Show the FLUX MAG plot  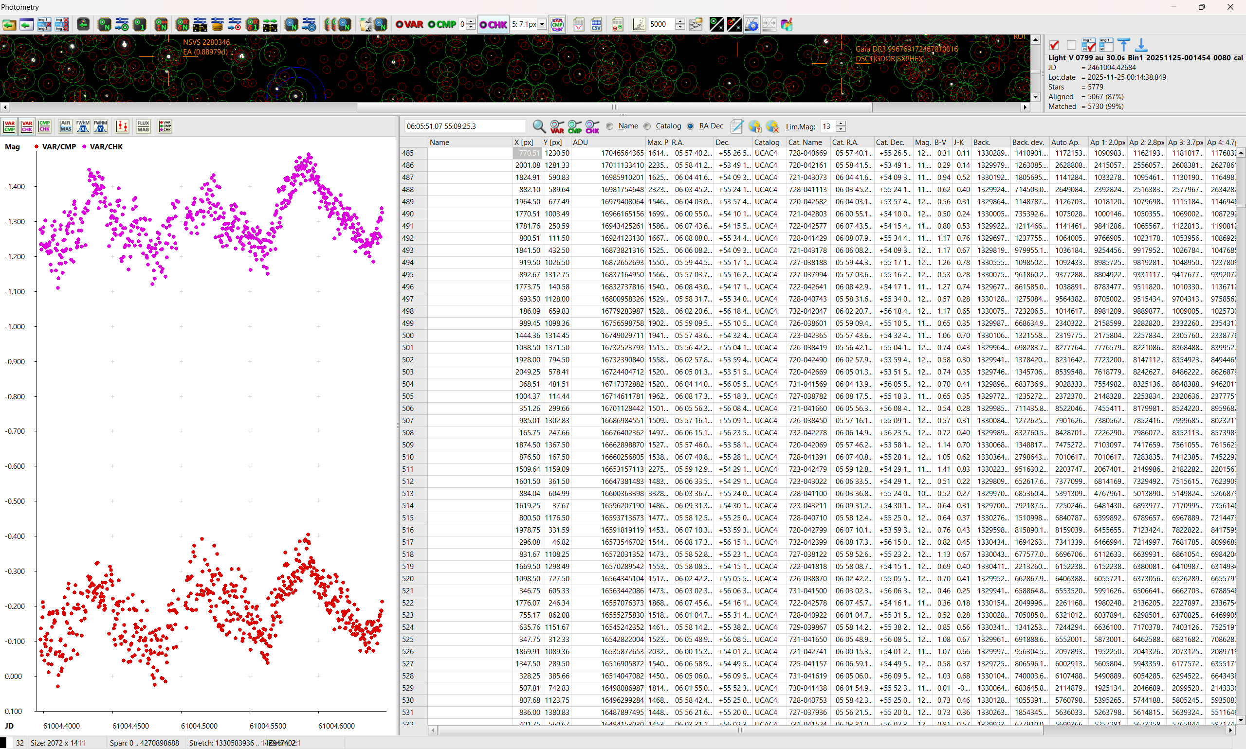point(143,126)
